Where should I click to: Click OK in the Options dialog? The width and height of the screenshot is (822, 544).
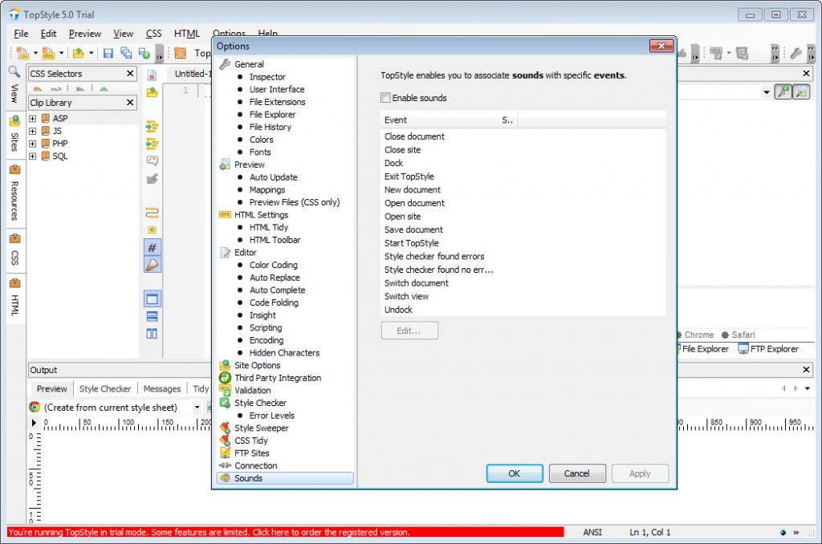pos(515,473)
